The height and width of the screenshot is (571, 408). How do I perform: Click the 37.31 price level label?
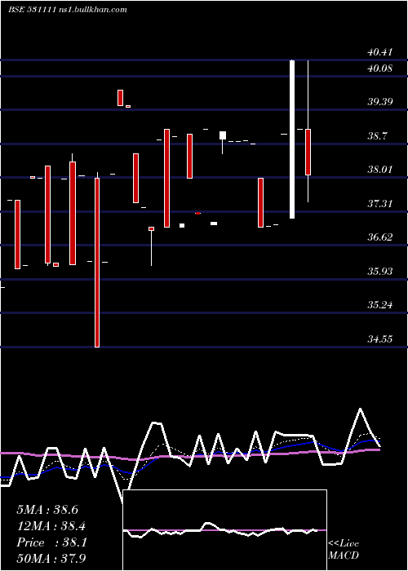point(380,204)
